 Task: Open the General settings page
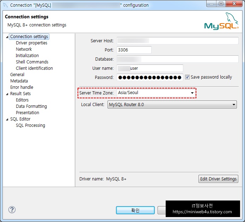coord(17,74)
